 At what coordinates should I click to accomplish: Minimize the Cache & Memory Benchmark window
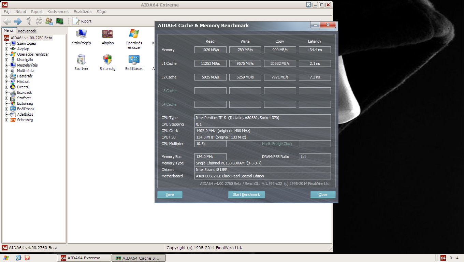[x=315, y=25]
